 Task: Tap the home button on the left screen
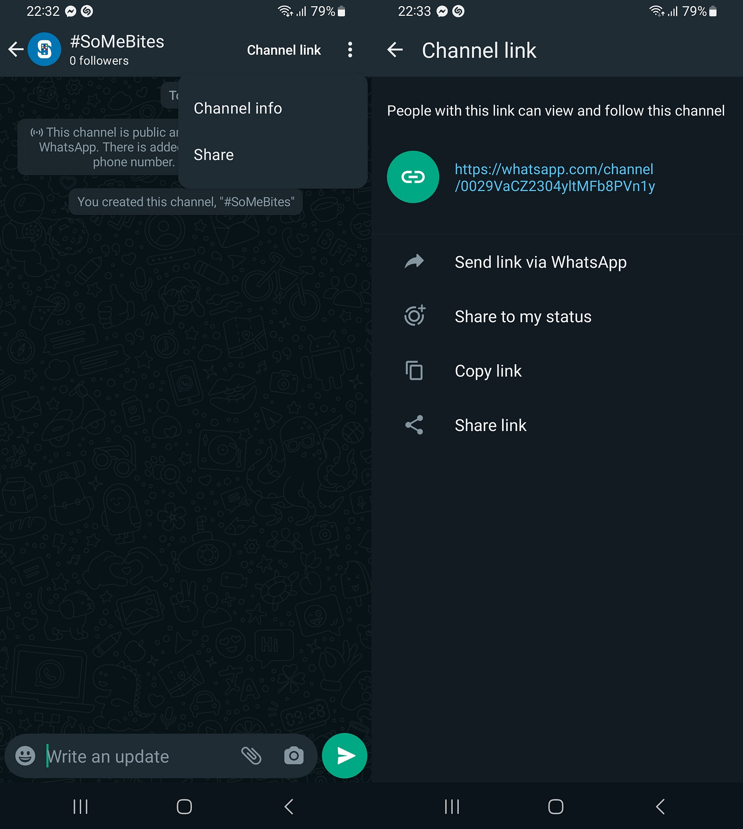(x=184, y=807)
